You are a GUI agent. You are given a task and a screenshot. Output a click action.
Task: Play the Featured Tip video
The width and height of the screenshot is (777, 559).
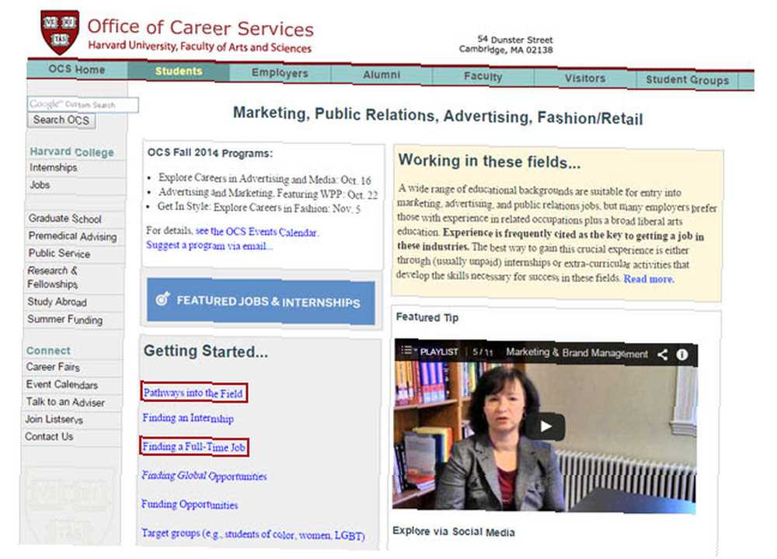[545, 426]
